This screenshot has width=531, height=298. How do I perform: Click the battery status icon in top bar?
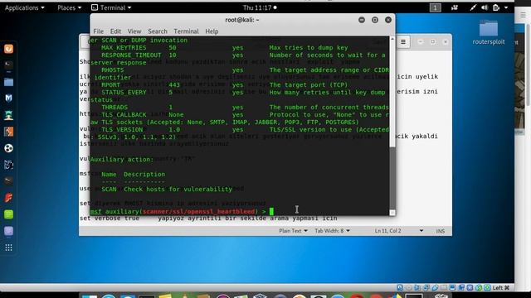pyautogui.click(x=496, y=7)
